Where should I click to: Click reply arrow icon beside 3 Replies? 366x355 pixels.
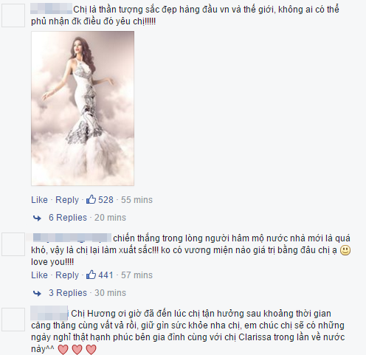pyautogui.click(x=37, y=293)
